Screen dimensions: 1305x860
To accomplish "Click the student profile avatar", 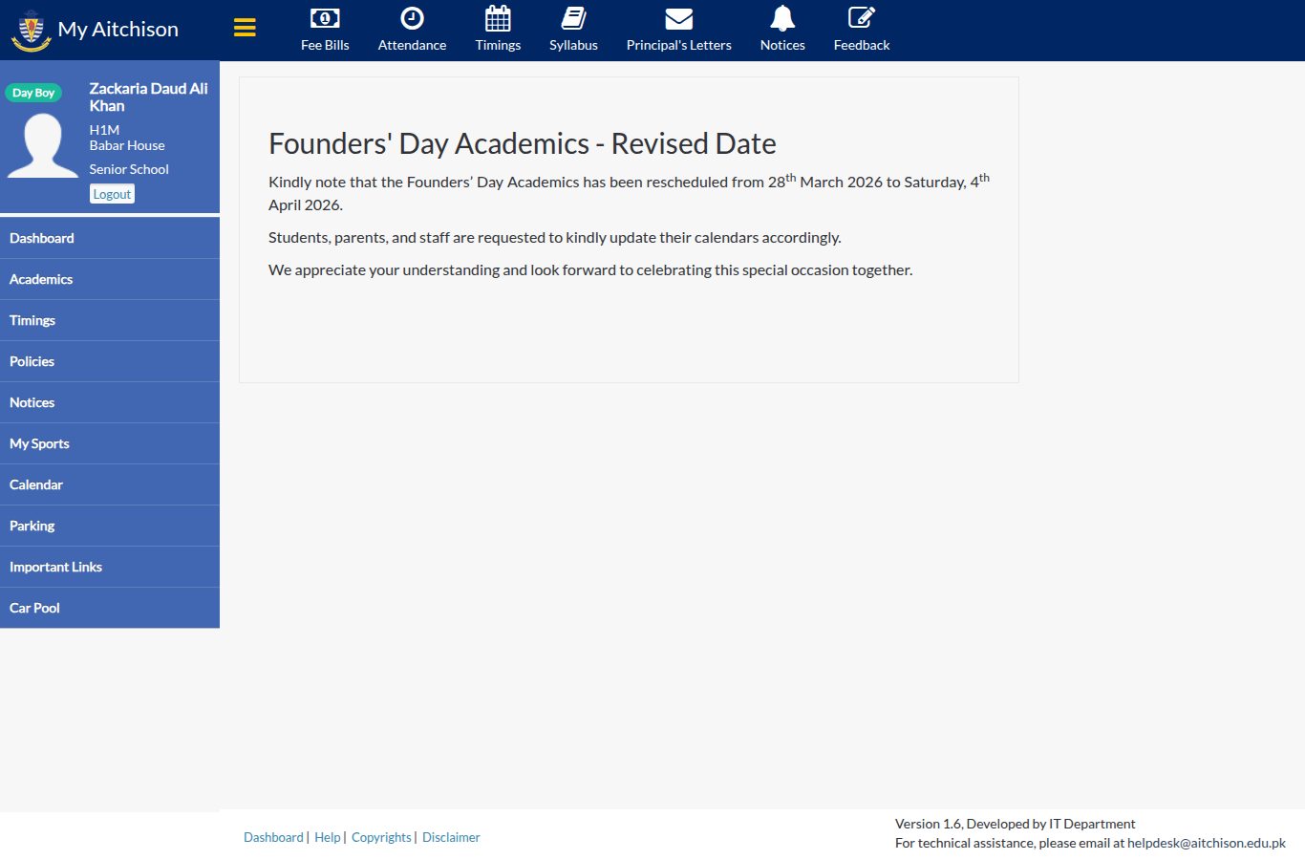I will (x=43, y=145).
